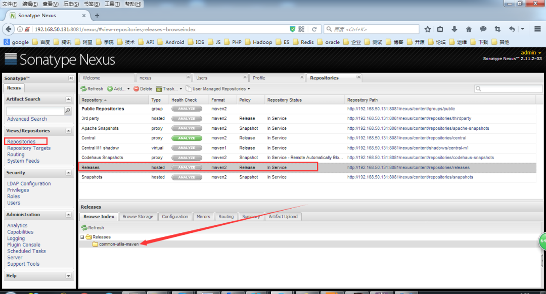Open the Advanced Search link
The height and width of the screenshot is (294, 546).
click(x=27, y=119)
